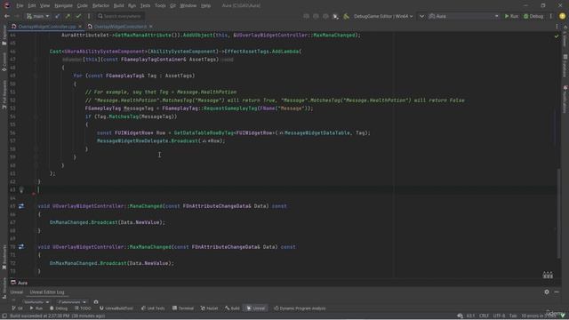Image resolution: width=569 pixels, height=320 pixels.
Task: Open the NuGet tool window
Action: point(210,308)
